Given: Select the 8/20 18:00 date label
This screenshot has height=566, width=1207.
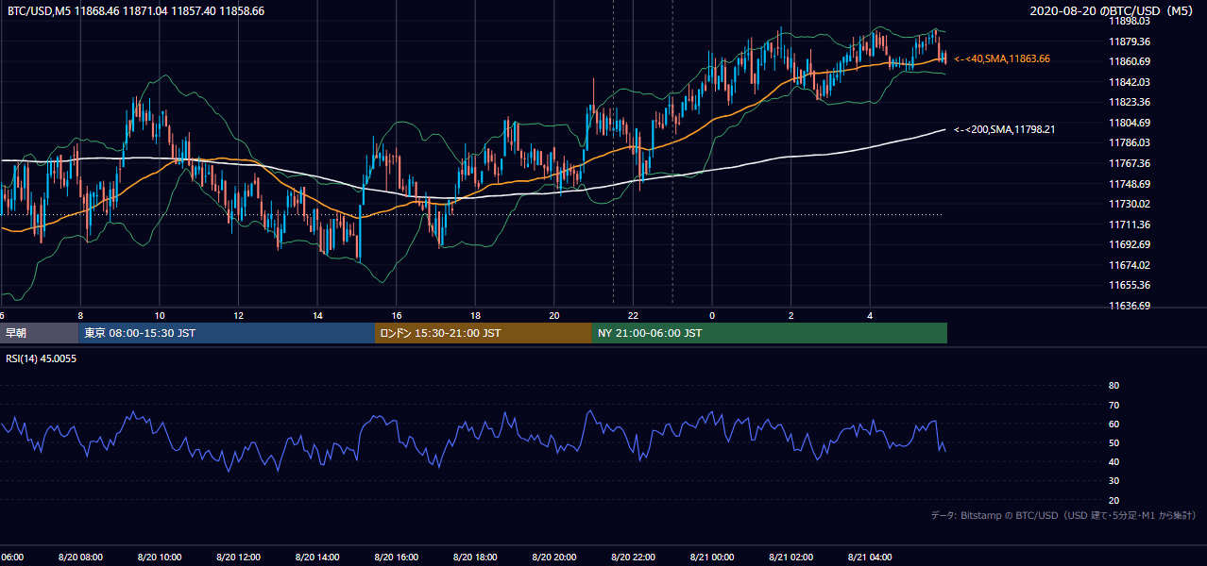Looking at the screenshot, I should point(475,558).
